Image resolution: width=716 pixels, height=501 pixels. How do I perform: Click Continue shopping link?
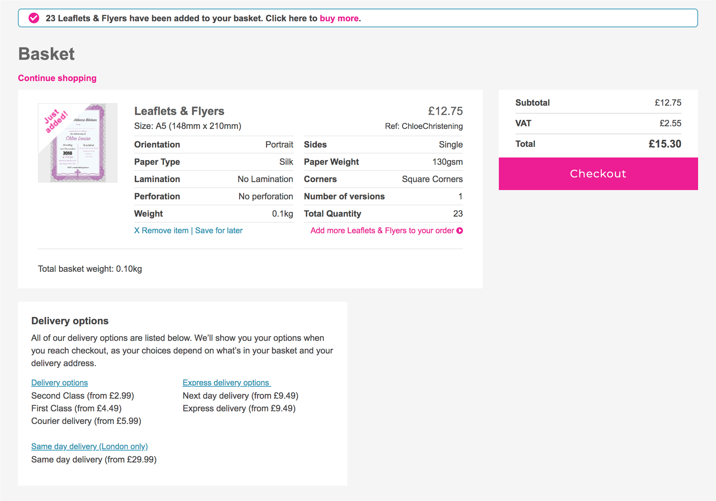57,78
